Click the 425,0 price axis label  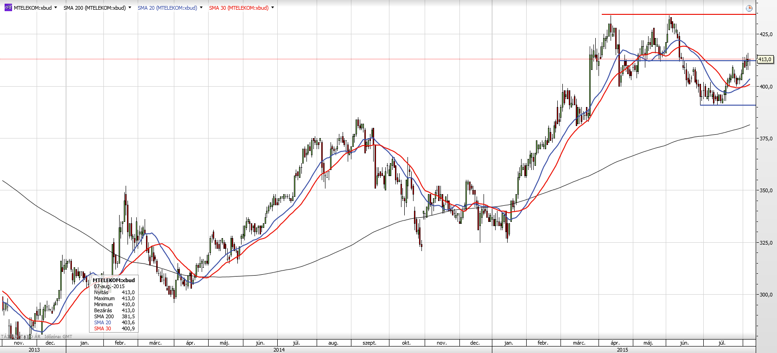[x=765, y=34]
